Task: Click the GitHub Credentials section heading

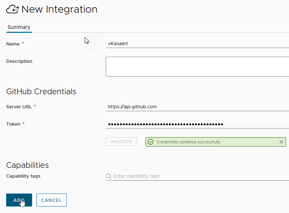Action: point(41,92)
